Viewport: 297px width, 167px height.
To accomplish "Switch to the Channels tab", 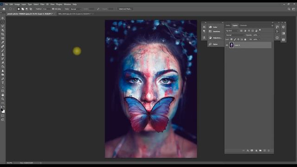I will pos(243,26).
